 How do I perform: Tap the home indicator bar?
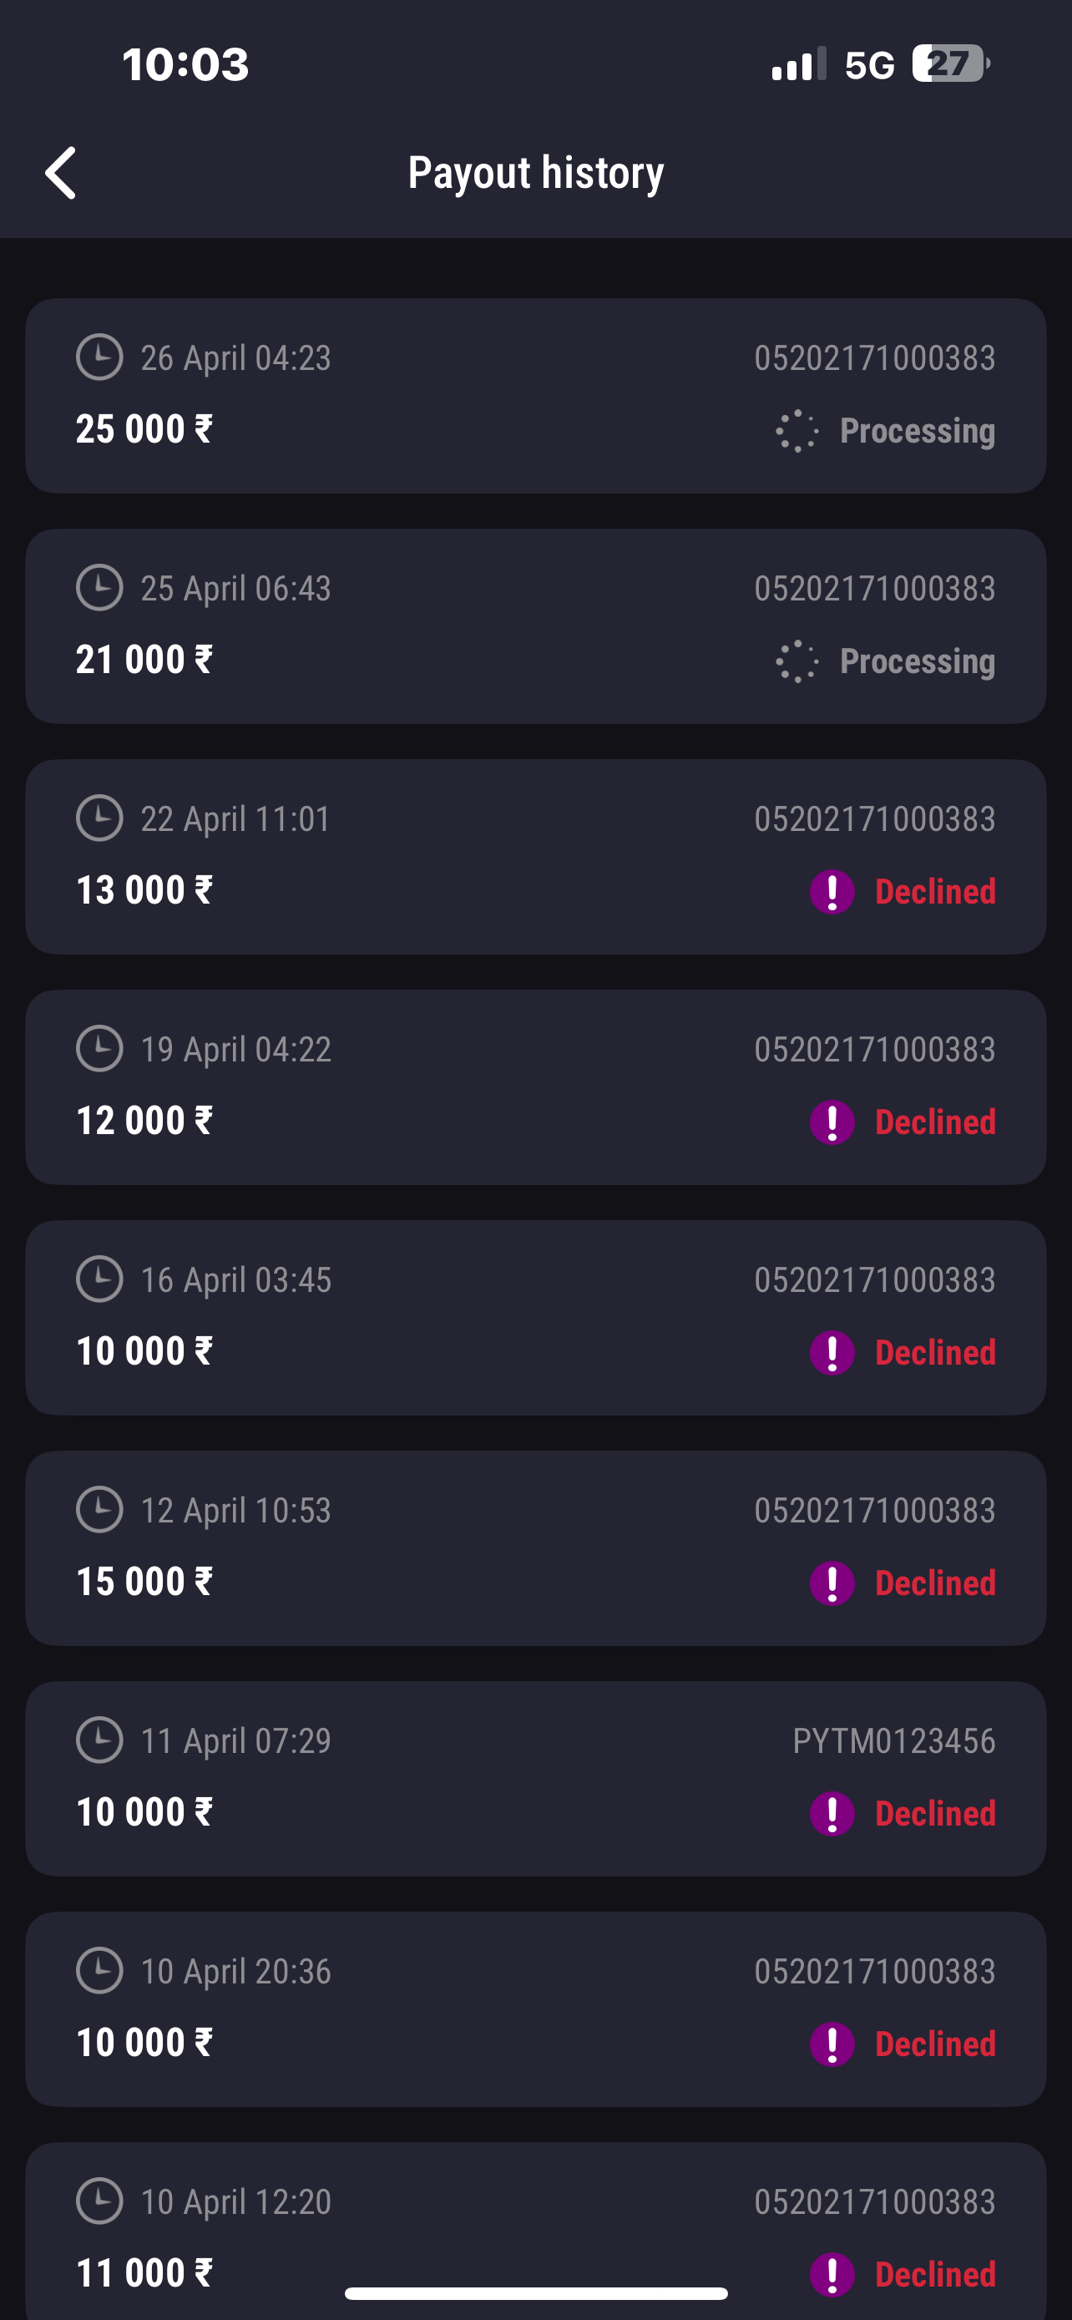[x=535, y=2294]
